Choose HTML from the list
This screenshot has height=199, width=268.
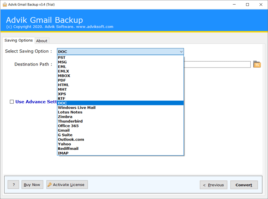click(x=120, y=85)
